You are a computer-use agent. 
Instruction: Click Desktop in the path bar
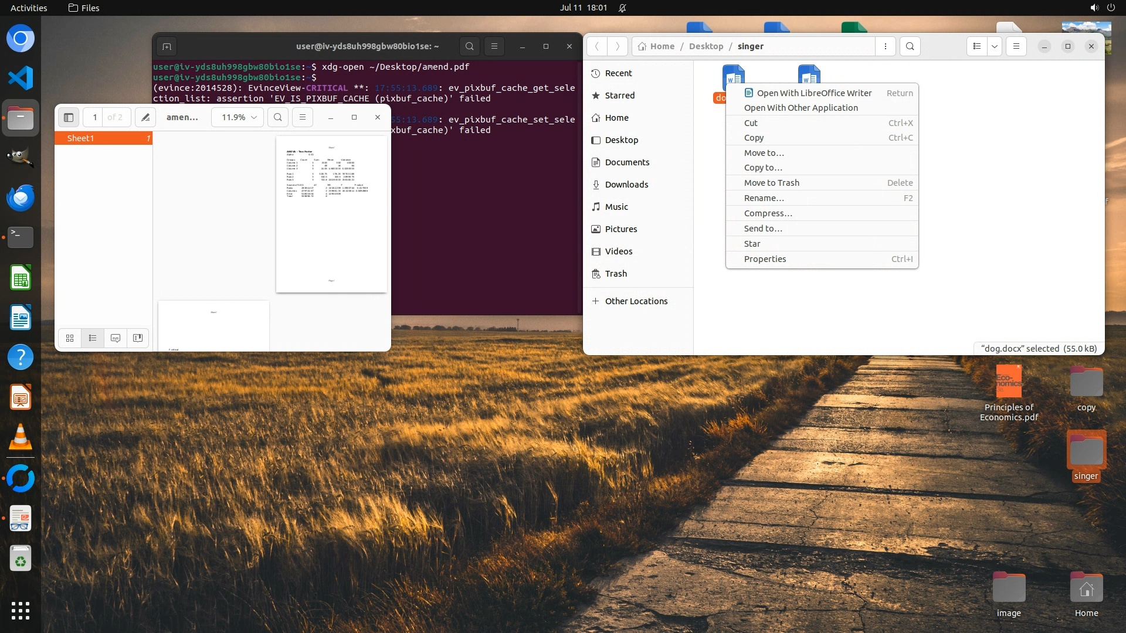tap(706, 46)
